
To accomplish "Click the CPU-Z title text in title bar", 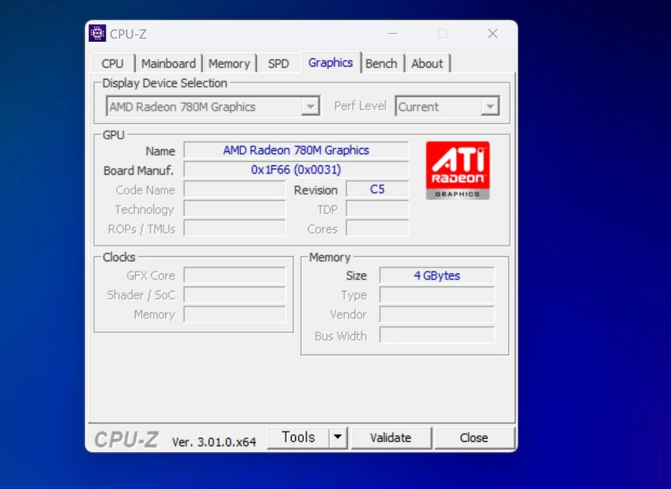I will coord(128,34).
